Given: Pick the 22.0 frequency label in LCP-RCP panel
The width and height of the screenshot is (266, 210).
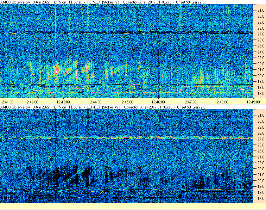Looking at the screenshot, I should [261, 169].
